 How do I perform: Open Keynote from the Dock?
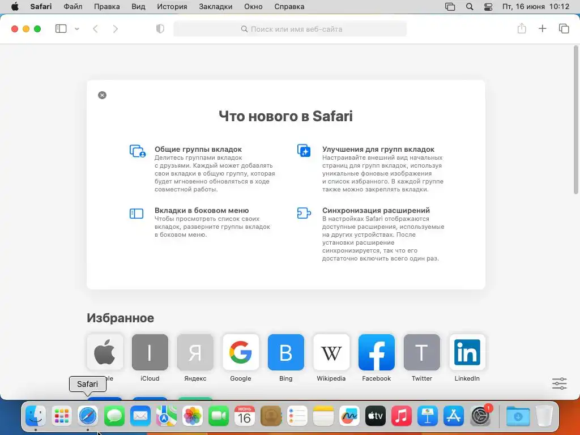coord(428,416)
